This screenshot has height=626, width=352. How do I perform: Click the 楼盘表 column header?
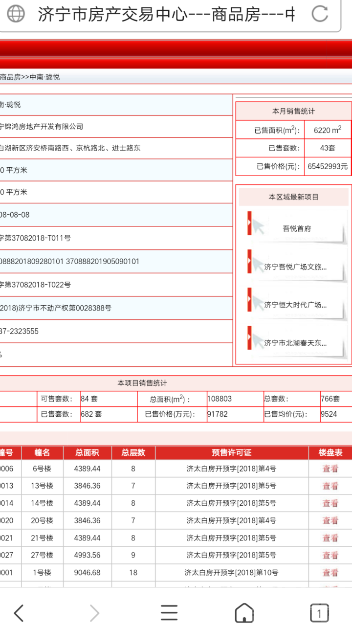point(330,453)
